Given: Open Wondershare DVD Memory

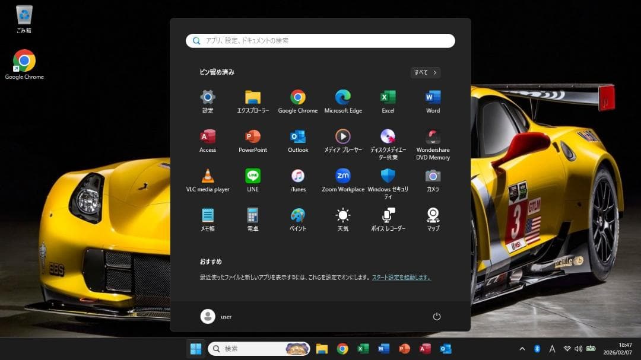Looking at the screenshot, I should [x=433, y=137].
